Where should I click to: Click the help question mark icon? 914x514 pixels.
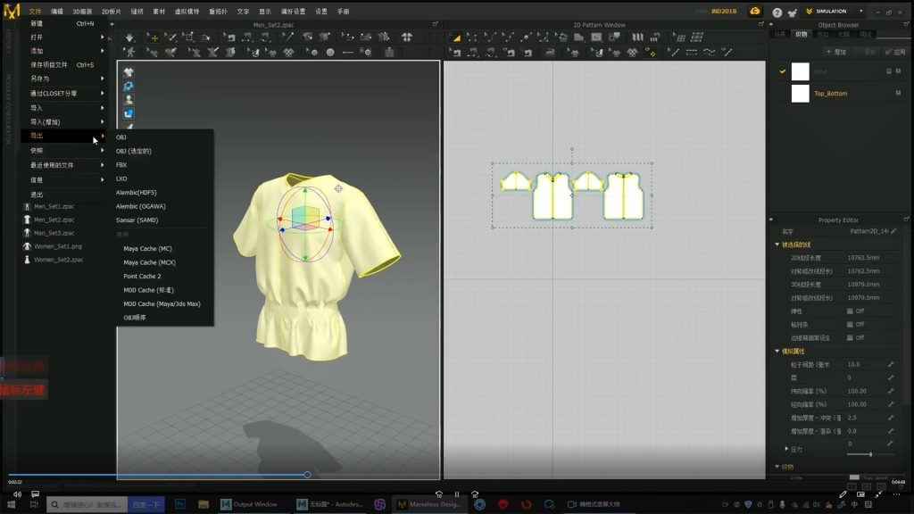[777, 12]
